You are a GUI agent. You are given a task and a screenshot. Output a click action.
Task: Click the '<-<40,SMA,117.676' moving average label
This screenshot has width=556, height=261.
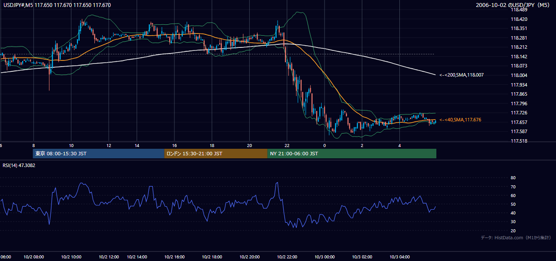tap(460, 120)
